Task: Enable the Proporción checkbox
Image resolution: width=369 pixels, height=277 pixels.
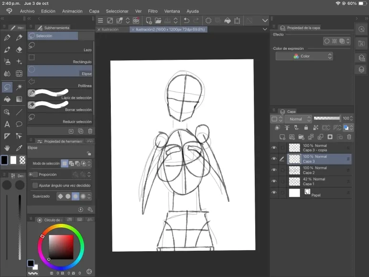Action: click(35, 175)
